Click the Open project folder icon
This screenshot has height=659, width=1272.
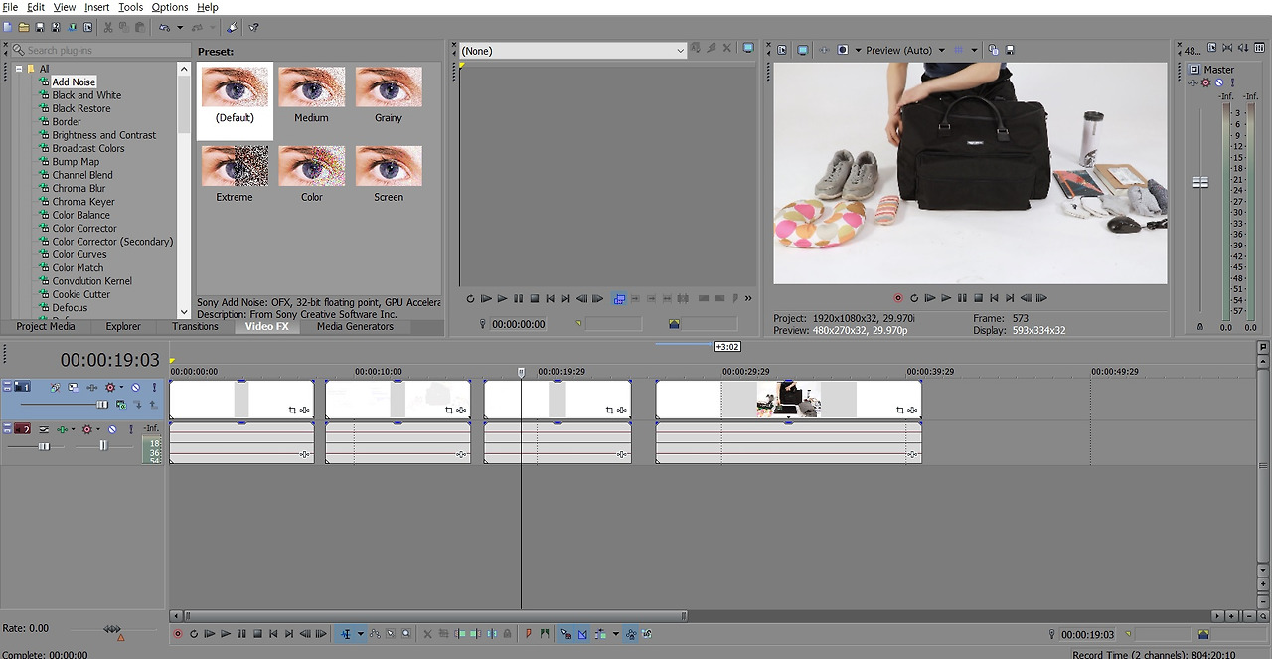(24, 27)
